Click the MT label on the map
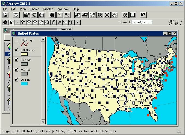 85,56
